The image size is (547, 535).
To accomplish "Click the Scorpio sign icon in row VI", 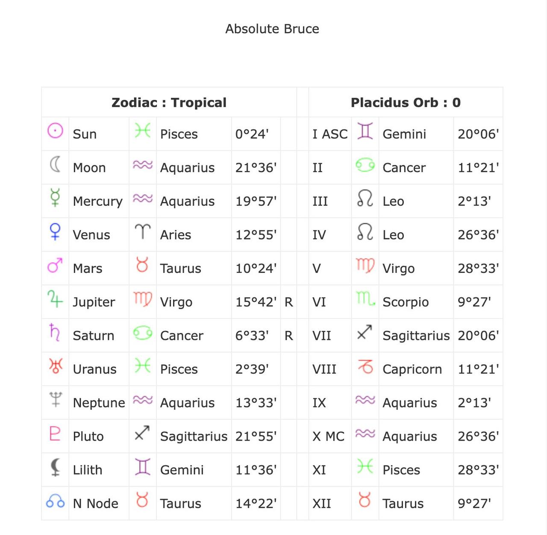I will [x=366, y=299].
